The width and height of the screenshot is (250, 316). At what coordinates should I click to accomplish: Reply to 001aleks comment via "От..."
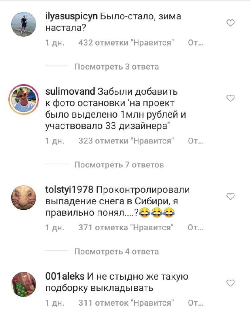[x=195, y=303]
